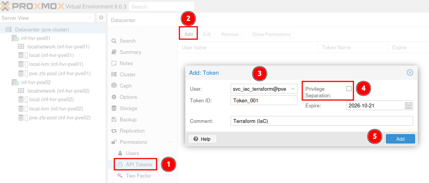This screenshot has width=429, height=183.
Task: Click the Remove toolbar button
Action: tap(230, 35)
